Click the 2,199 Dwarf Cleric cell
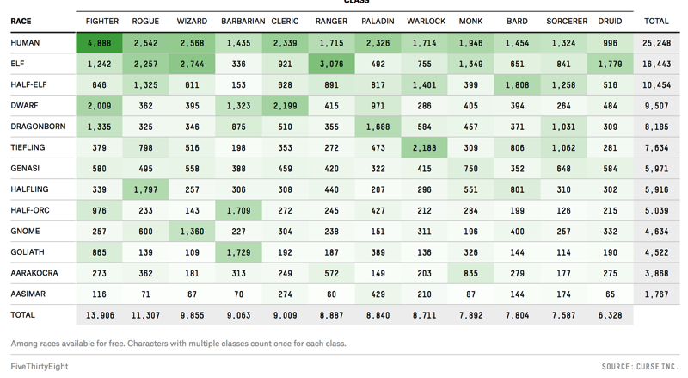The width and height of the screenshot is (688, 378). pyautogui.click(x=286, y=106)
